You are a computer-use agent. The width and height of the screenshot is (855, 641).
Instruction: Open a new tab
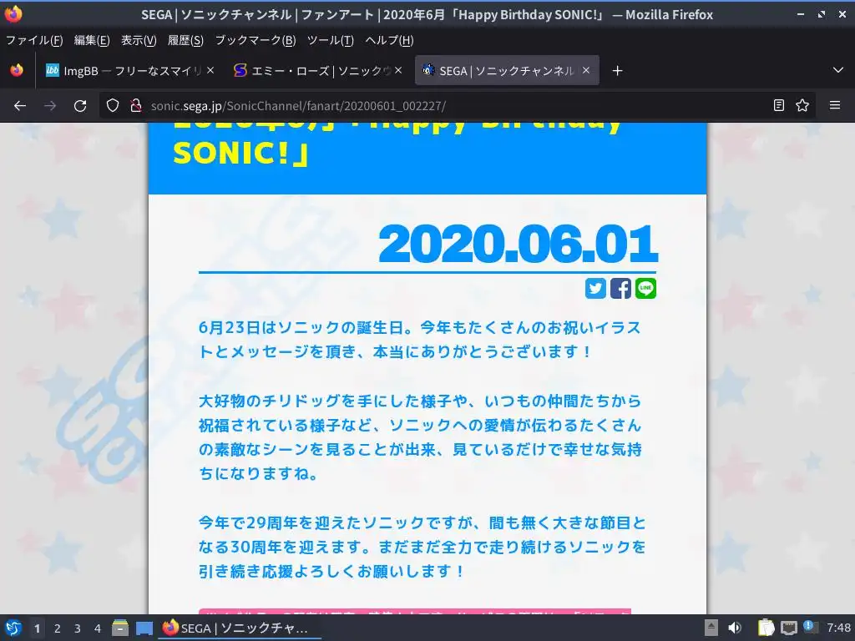click(x=617, y=71)
